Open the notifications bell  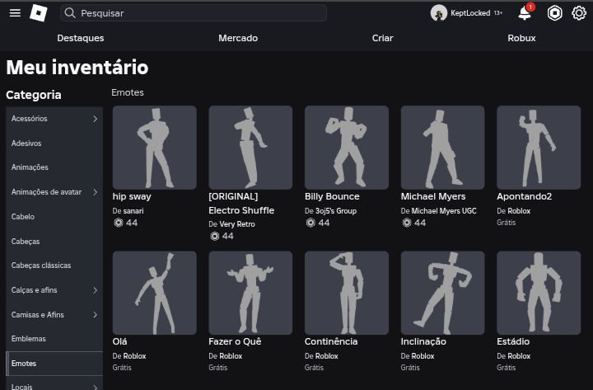[x=525, y=13]
